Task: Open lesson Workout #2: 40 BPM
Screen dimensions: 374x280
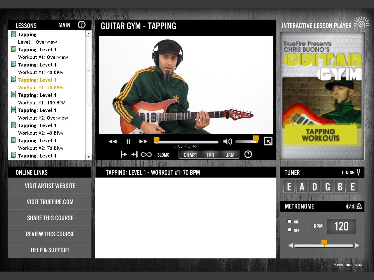Action: [40, 133]
